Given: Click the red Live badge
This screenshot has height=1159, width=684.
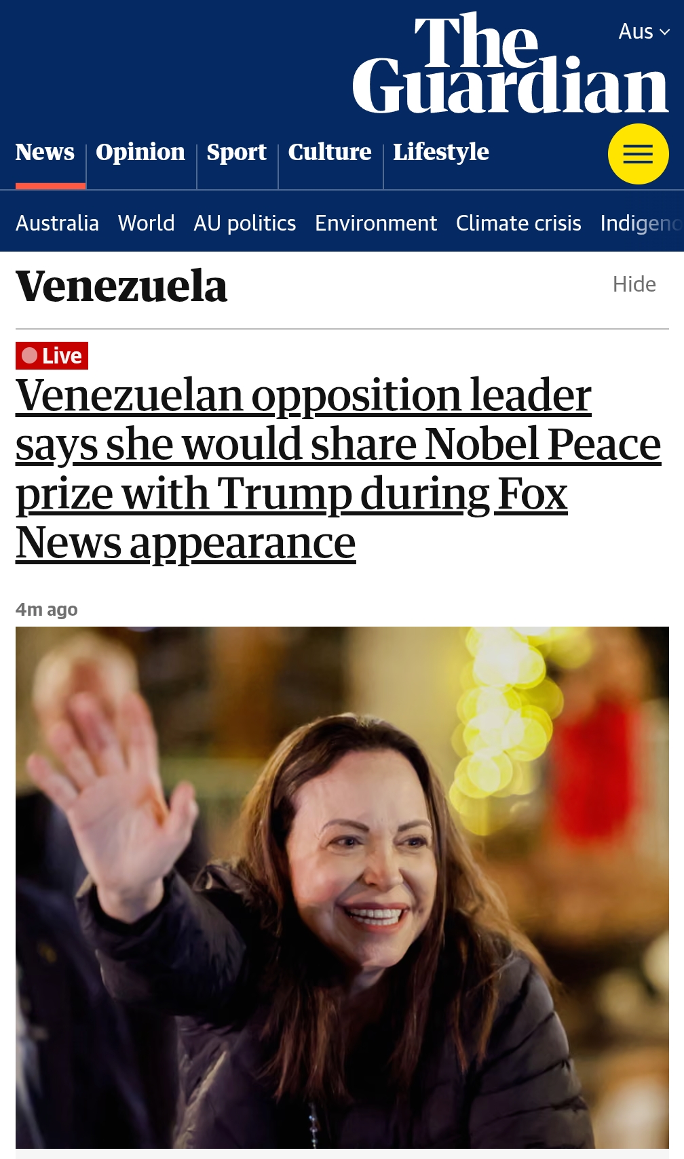Looking at the screenshot, I should tap(52, 355).
